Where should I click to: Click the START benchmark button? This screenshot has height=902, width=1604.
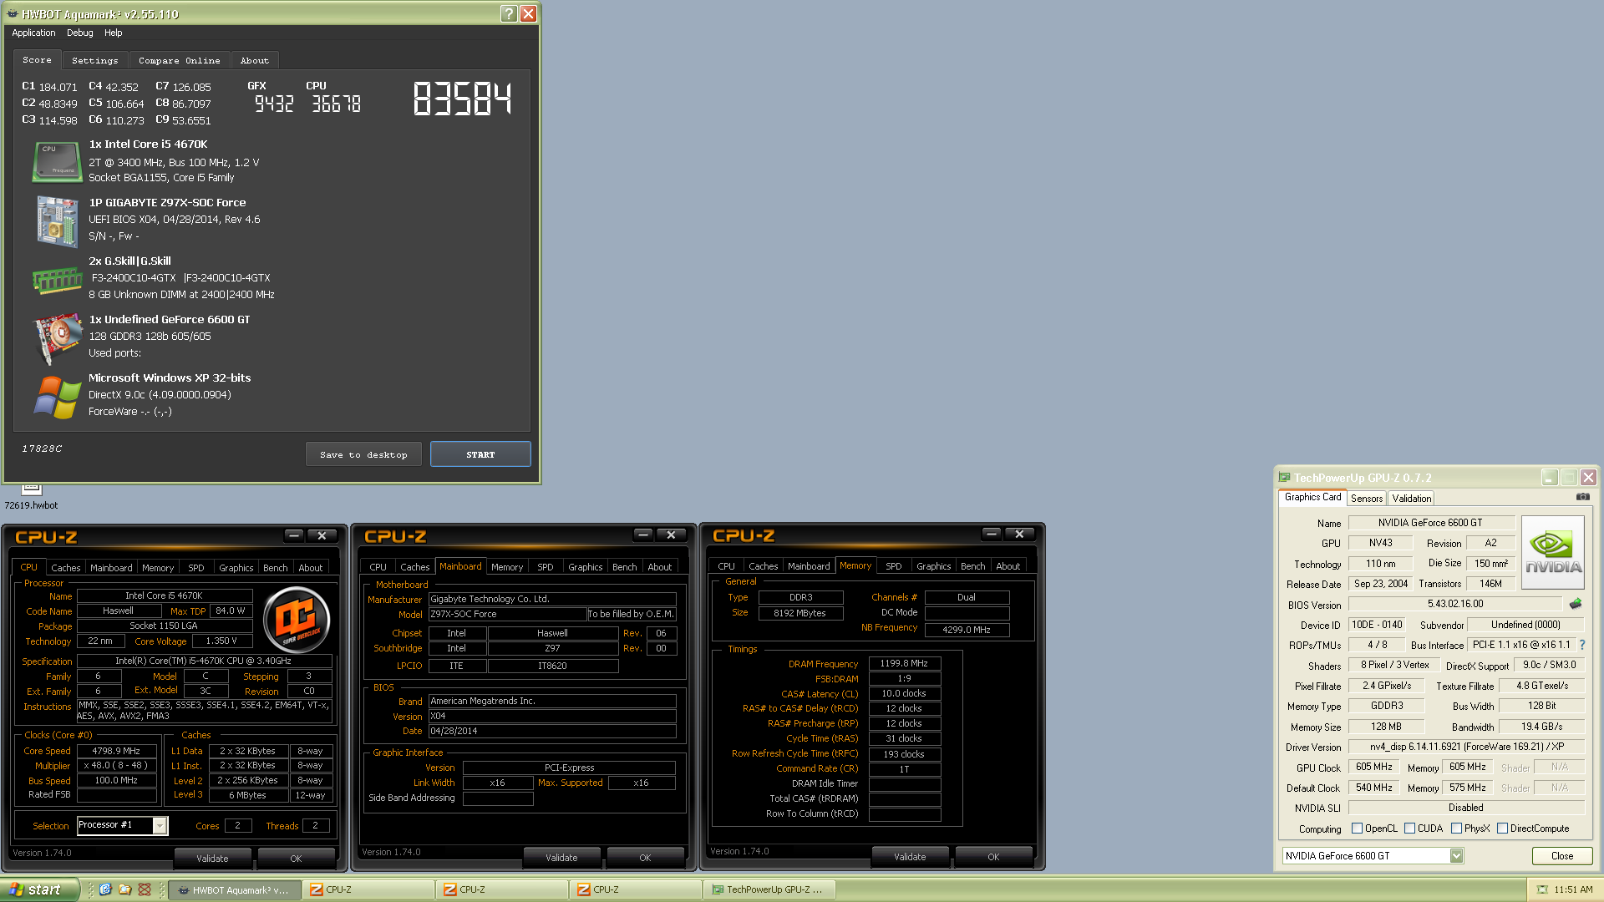tap(480, 454)
